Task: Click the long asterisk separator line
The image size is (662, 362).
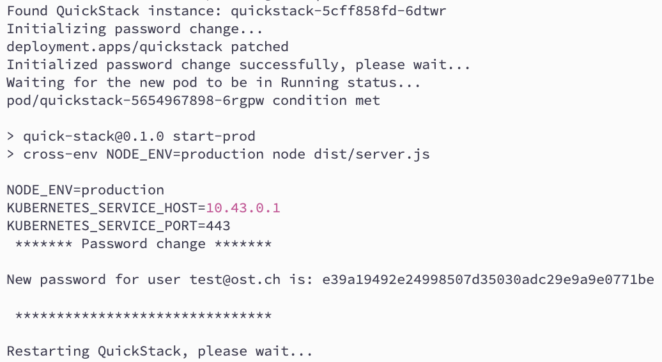Action: (143, 316)
